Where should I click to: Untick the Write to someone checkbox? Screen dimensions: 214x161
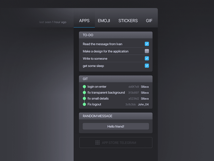tap(147, 58)
